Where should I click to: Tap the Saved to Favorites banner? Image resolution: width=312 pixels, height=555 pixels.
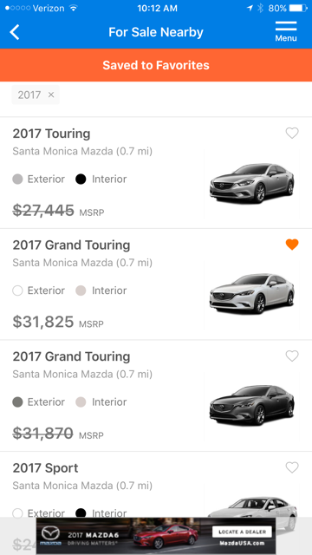click(x=156, y=65)
